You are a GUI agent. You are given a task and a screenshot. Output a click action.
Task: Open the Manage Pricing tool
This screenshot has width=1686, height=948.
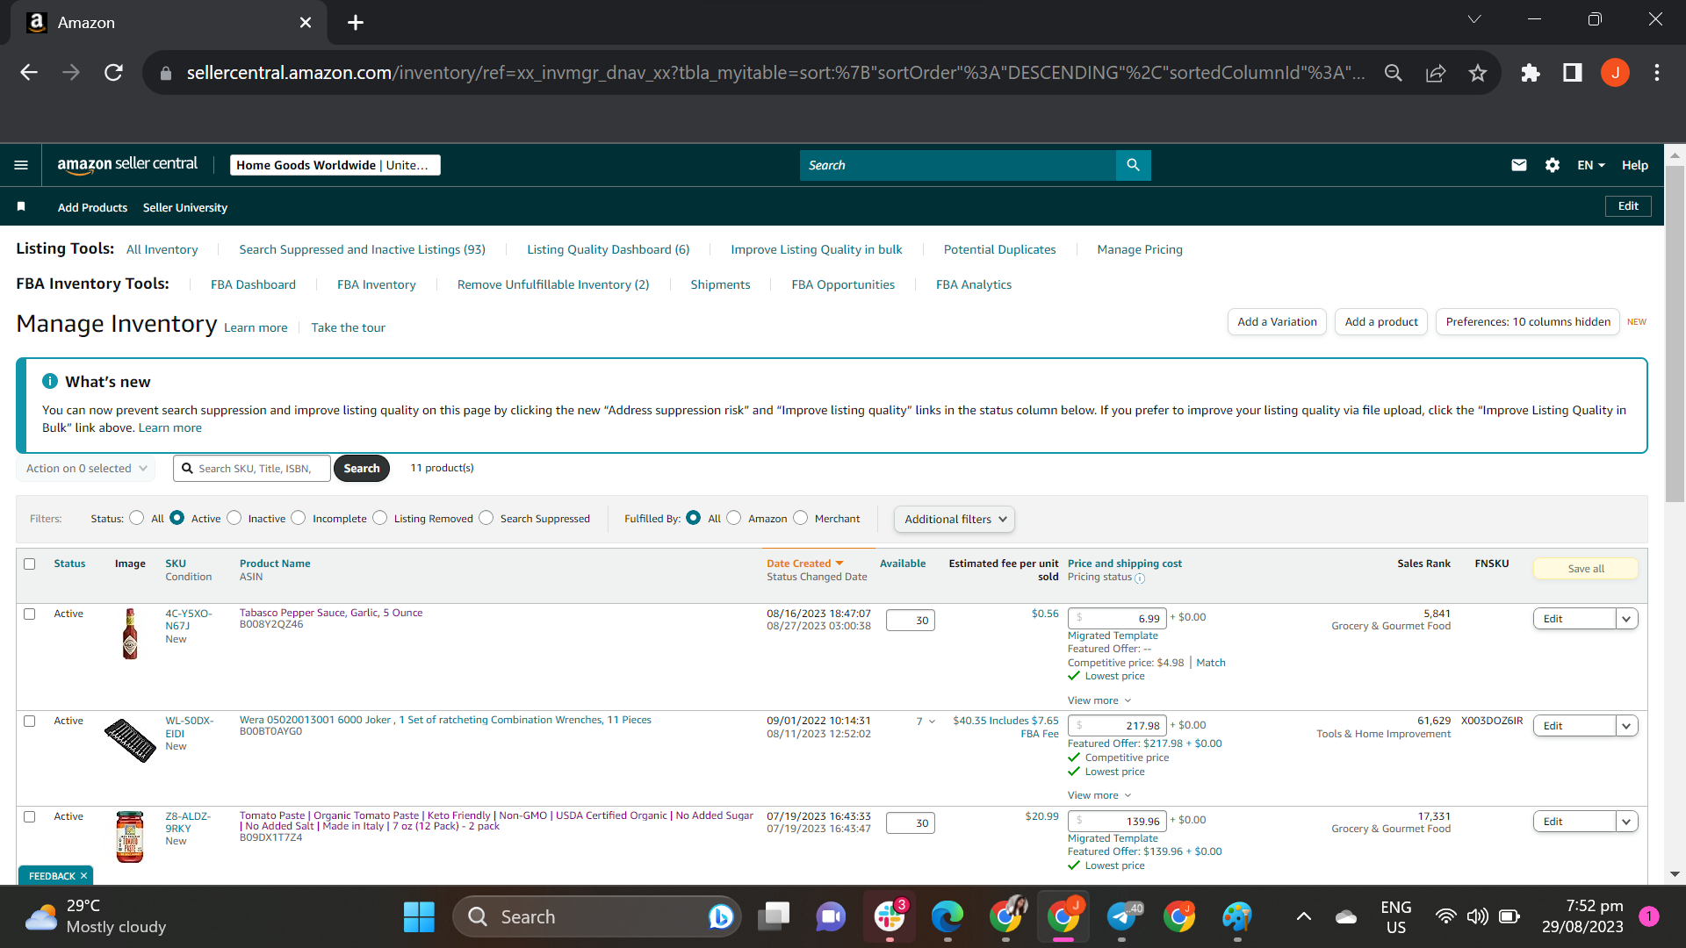[1140, 249]
